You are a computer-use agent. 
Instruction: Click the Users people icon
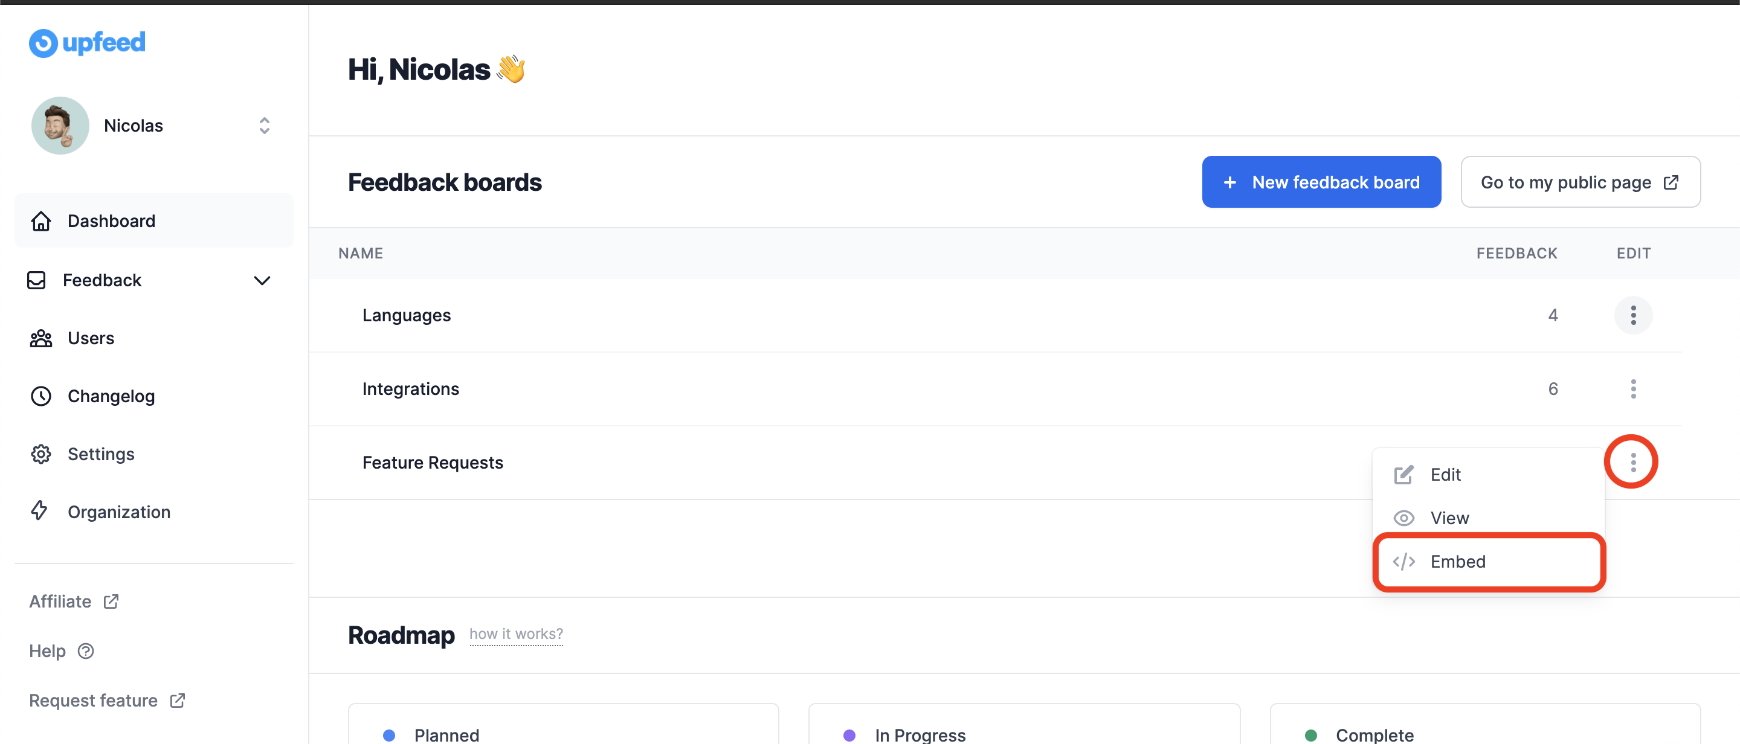(41, 338)
